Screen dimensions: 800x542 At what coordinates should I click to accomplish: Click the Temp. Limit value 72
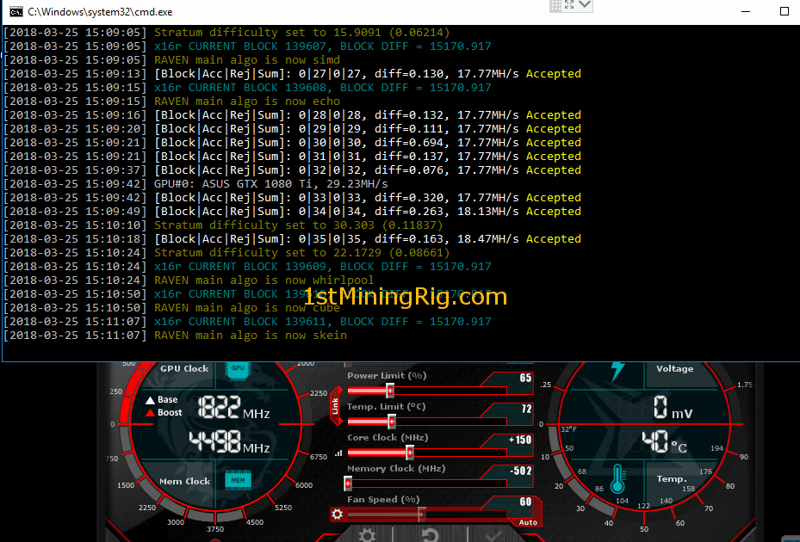pyautogui.click(x=526, y=409)
